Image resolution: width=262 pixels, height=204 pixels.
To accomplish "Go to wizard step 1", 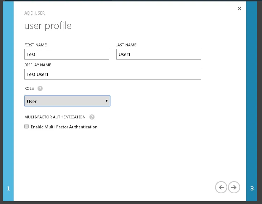I will (8, 101).
